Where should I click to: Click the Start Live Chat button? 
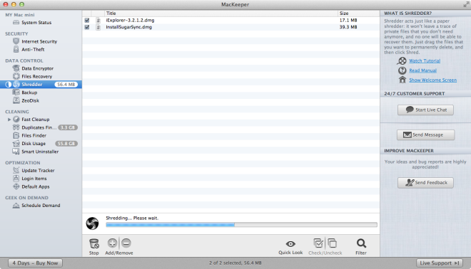point(425,110)
